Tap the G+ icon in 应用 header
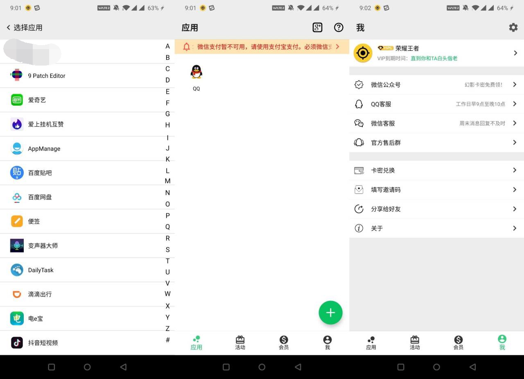524x379 pixels. [317, 27]
